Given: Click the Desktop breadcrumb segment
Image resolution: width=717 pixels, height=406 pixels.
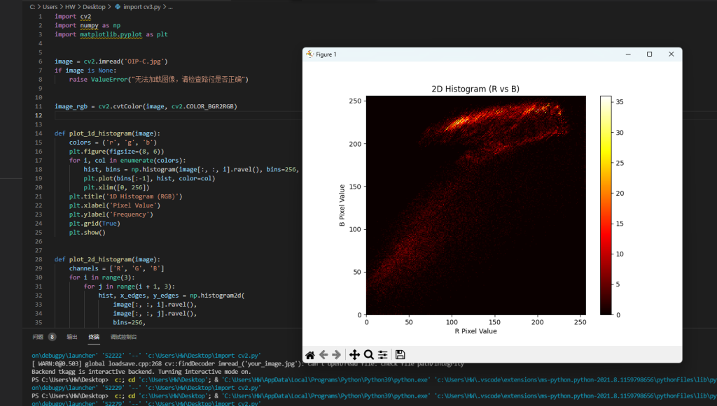Looking at the screenshot, I should click(x=94, y=7).
